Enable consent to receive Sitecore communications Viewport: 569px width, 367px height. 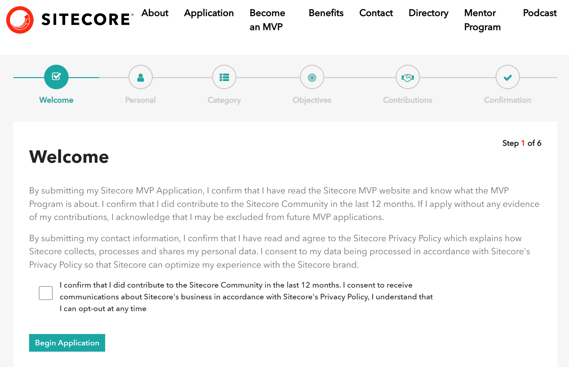[x=46, y=293]
